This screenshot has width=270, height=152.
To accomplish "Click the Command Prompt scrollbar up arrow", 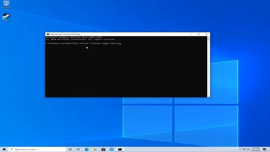I will [208, 37].
